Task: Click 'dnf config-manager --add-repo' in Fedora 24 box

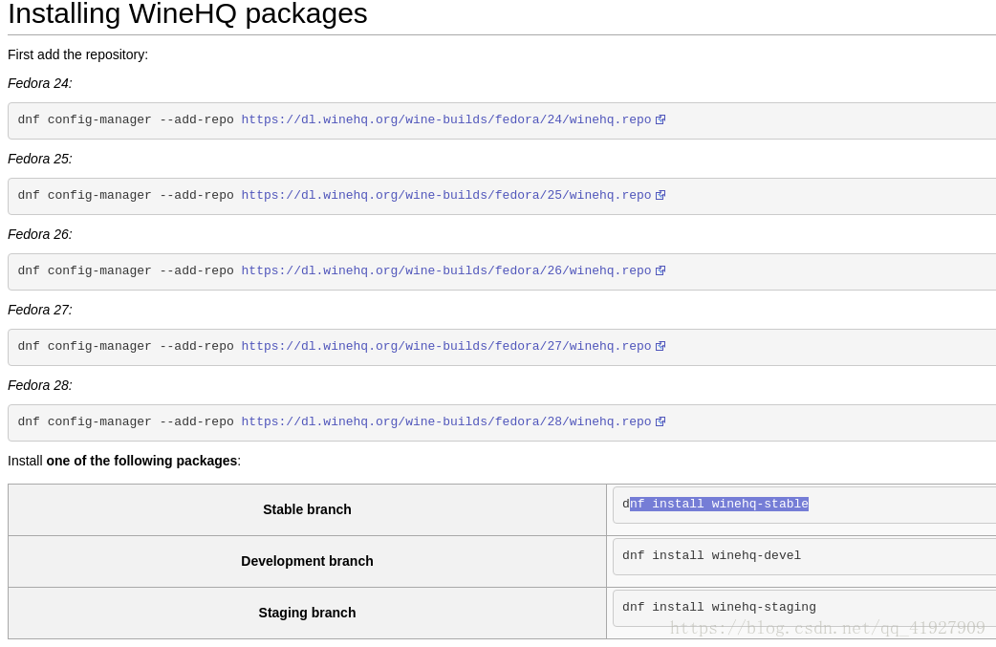Action: coord(126,119)
